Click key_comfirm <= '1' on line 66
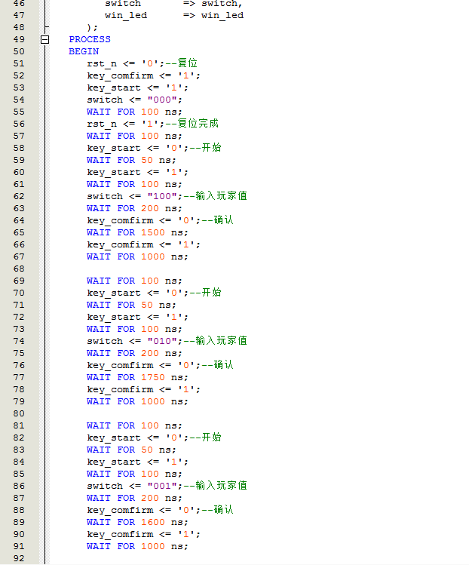The height and width of the screenshot is (565, 469). pos(143,244)
